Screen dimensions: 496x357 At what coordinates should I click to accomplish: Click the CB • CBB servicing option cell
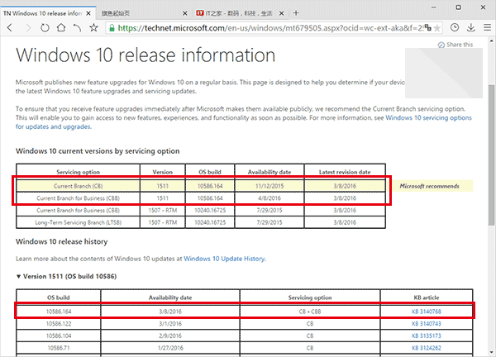point(310,312)
